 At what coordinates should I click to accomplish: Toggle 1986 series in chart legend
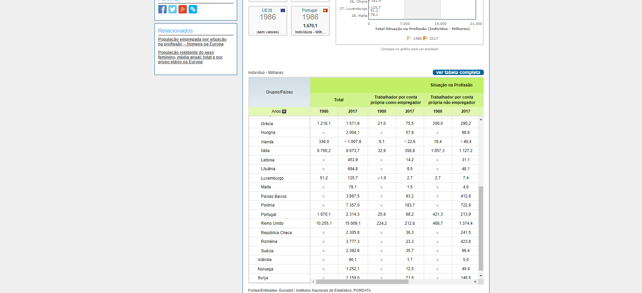414,38
